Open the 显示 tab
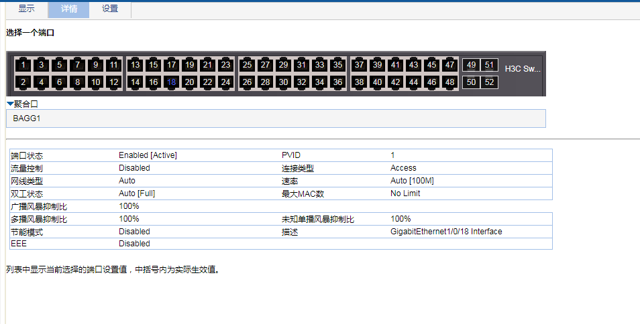640x324 pixels. pyautogui.click(x=27, y=9)
